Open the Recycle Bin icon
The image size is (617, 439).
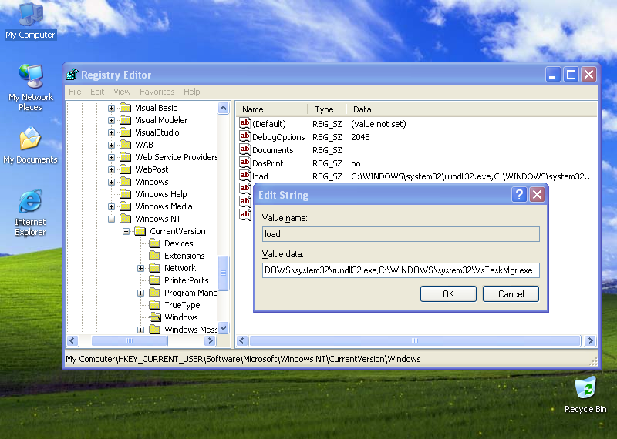click(x=585, y=394)
